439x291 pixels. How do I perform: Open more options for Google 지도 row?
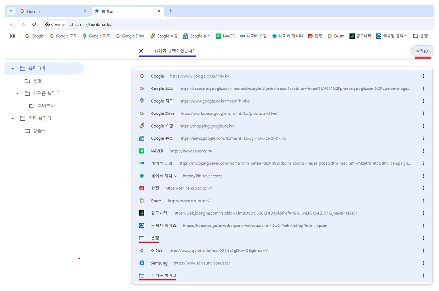[423, 101]
